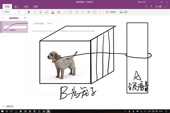Open Action Center notifications

click(x=166, y=111)
